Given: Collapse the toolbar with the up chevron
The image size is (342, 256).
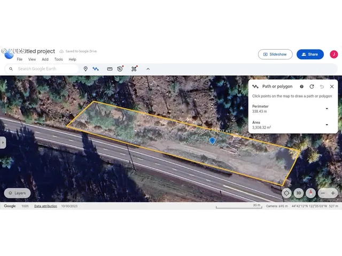Looking at the screenshot, I should [148, 69].
